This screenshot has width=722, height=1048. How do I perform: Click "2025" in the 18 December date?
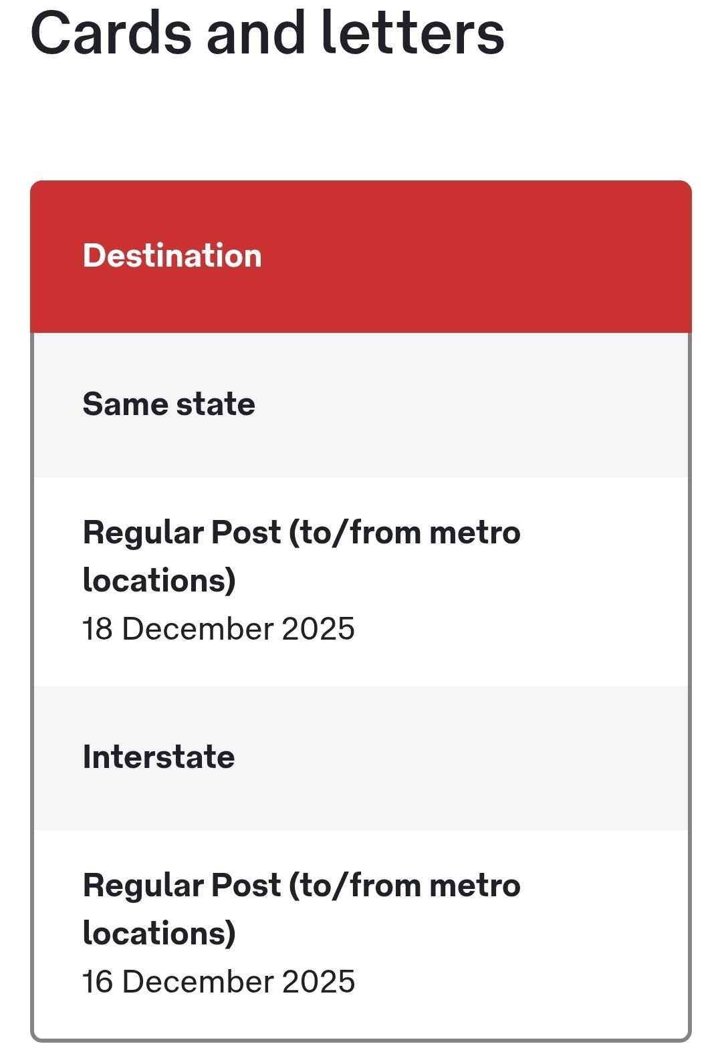318,629
